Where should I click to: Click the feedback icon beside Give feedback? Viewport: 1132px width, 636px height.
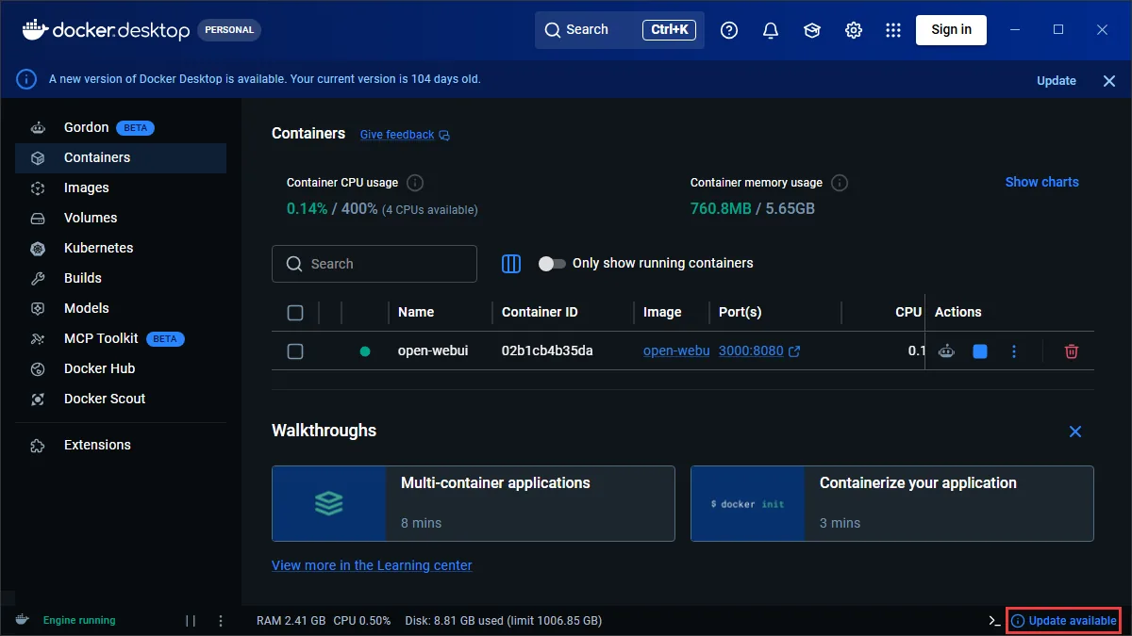pyautogui.click(x=444, y=135)
